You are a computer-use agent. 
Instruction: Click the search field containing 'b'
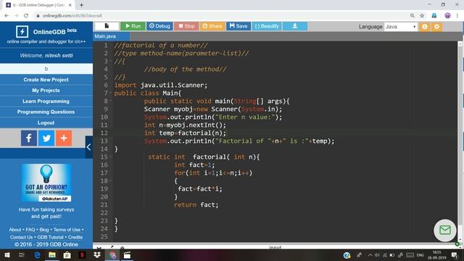(46, 69)
